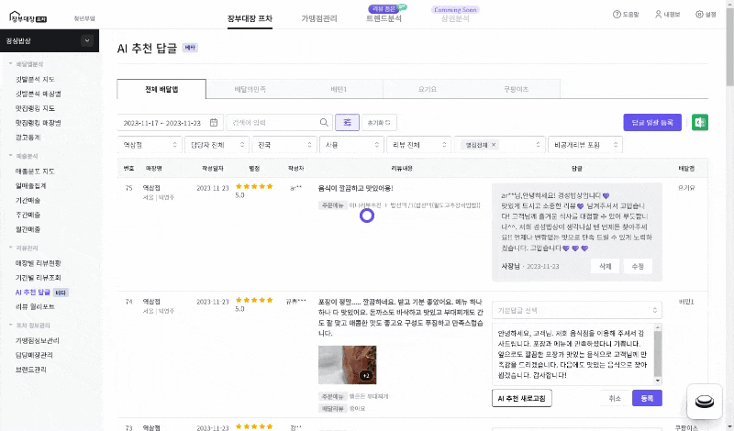Collapse the 리뷰관리 sidebar group
734x431 pixels.
[24, 248]
